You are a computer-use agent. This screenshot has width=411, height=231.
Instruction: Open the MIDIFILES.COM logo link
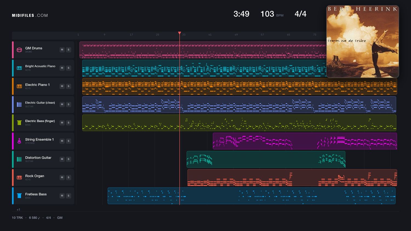coord(30,16)
